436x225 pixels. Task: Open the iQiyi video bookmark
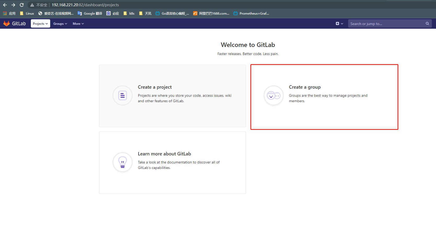56,13
